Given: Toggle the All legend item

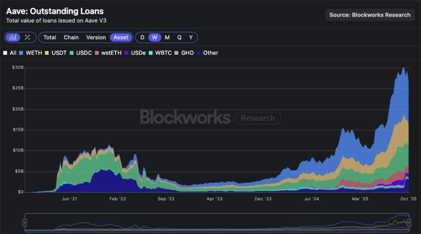Looking at the screenshot, I should (x=9, y=53).
